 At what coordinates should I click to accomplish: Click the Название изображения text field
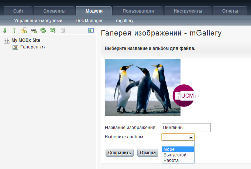pos(186,128)
